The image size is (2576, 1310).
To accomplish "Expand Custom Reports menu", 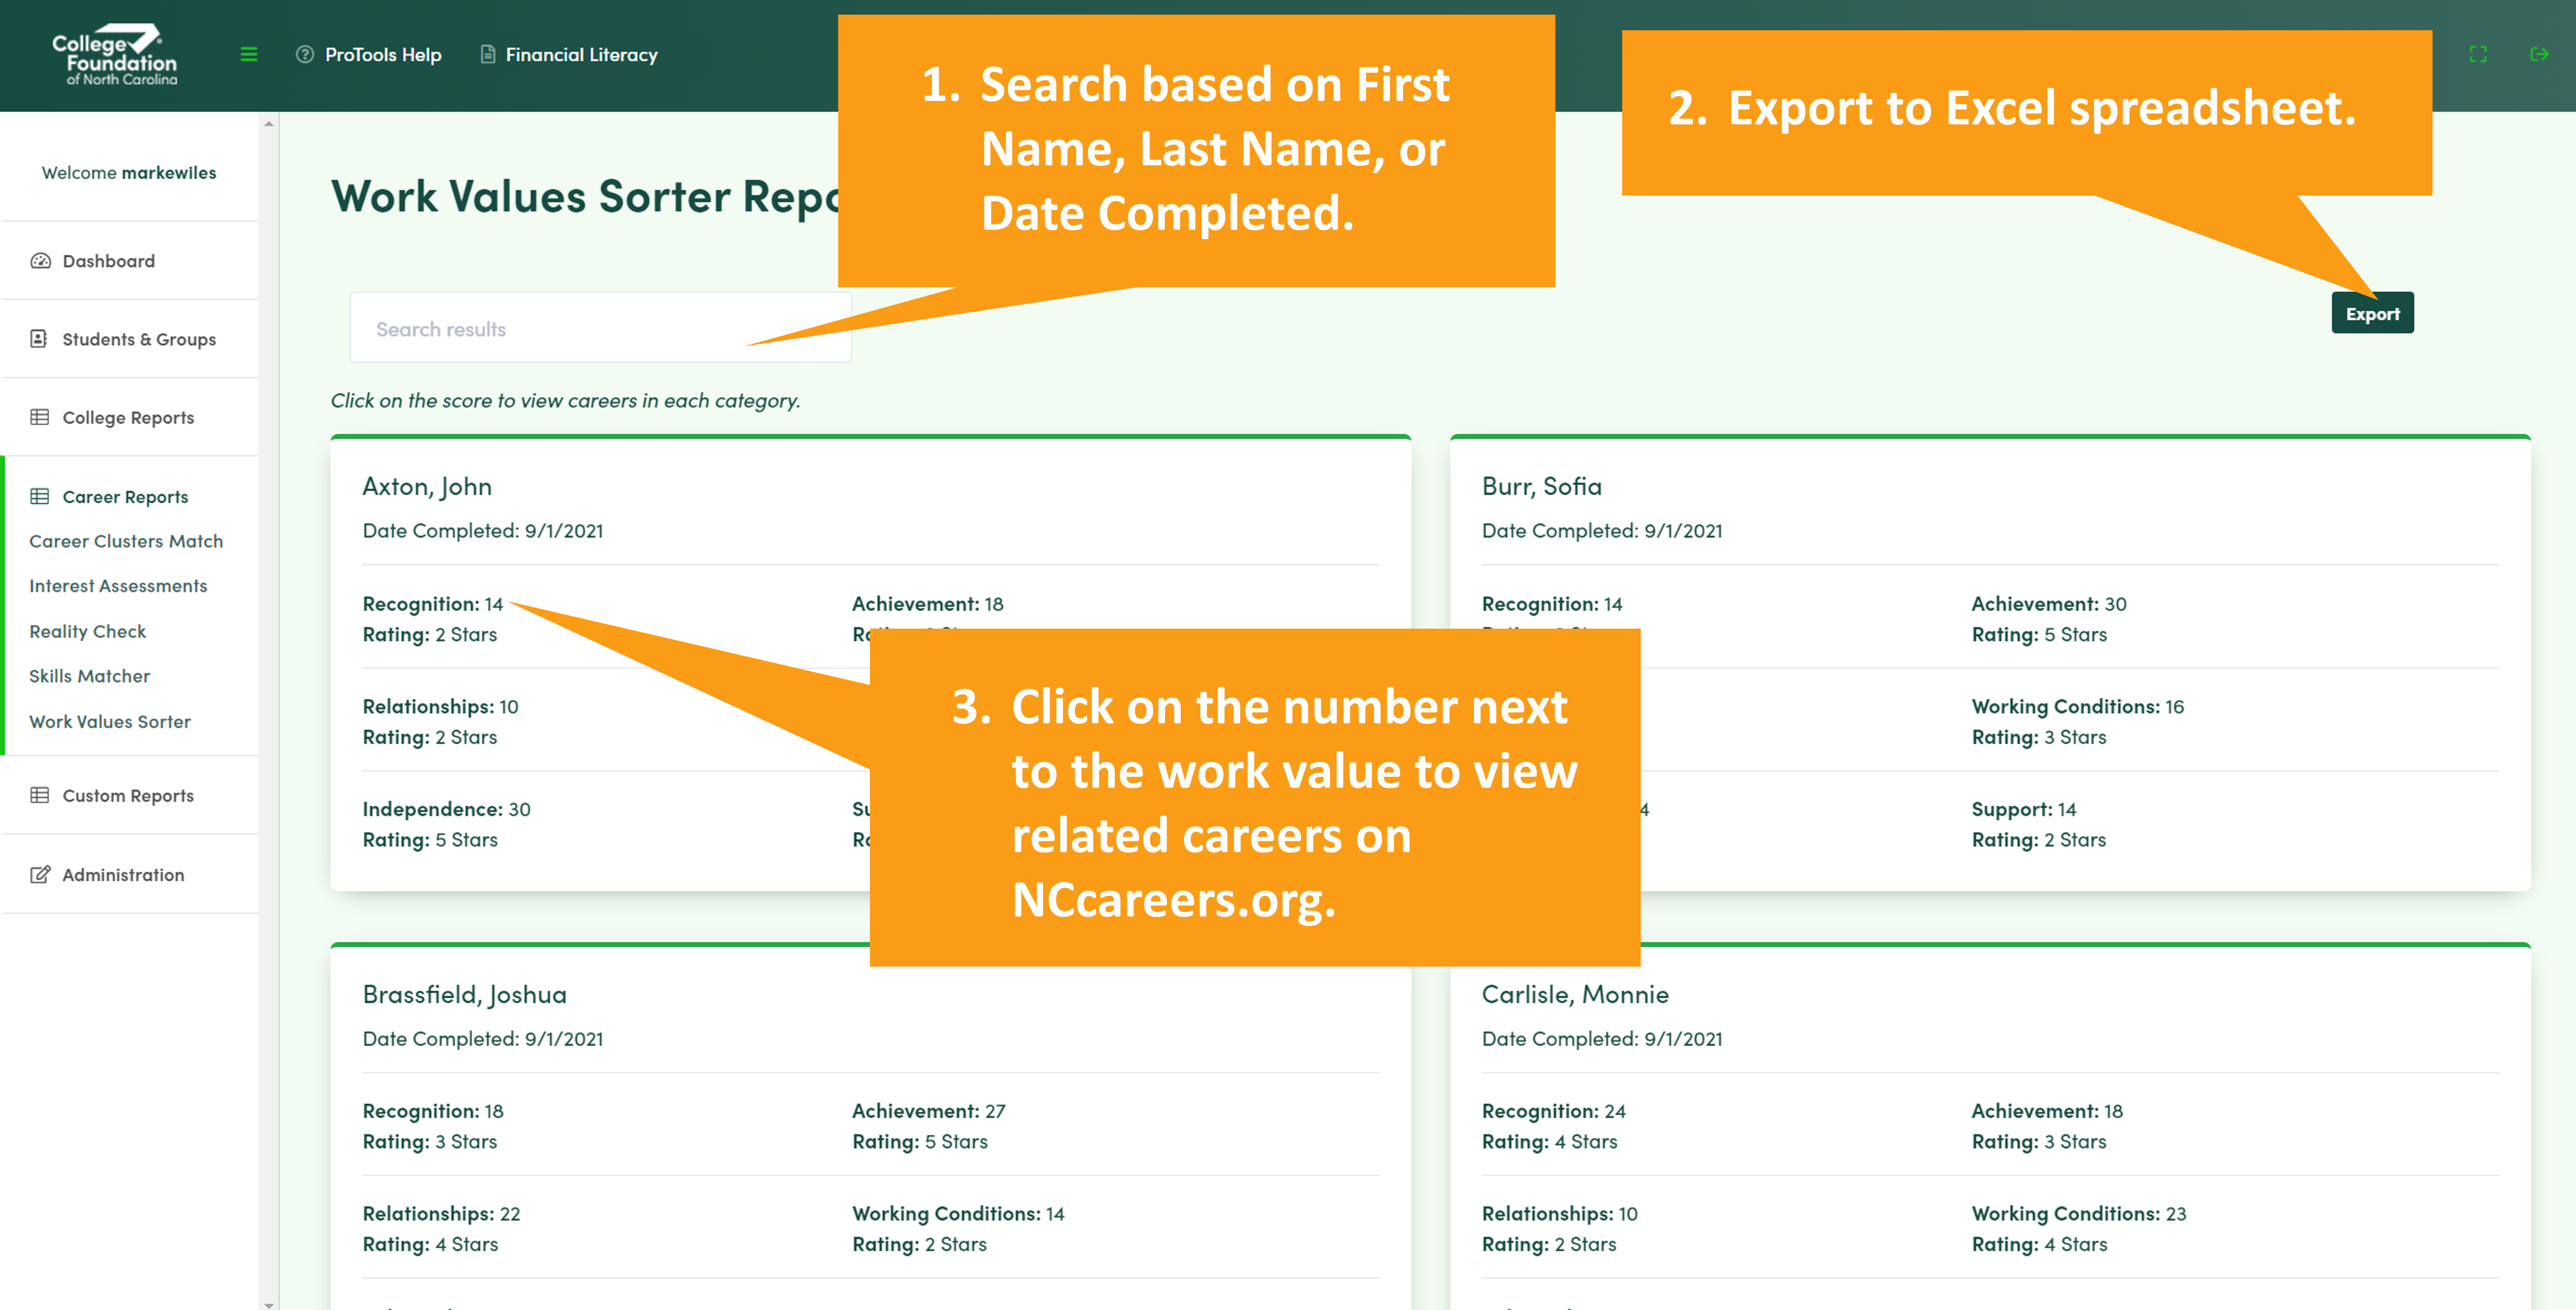I will pyautogui.click(x=128, y=795).
